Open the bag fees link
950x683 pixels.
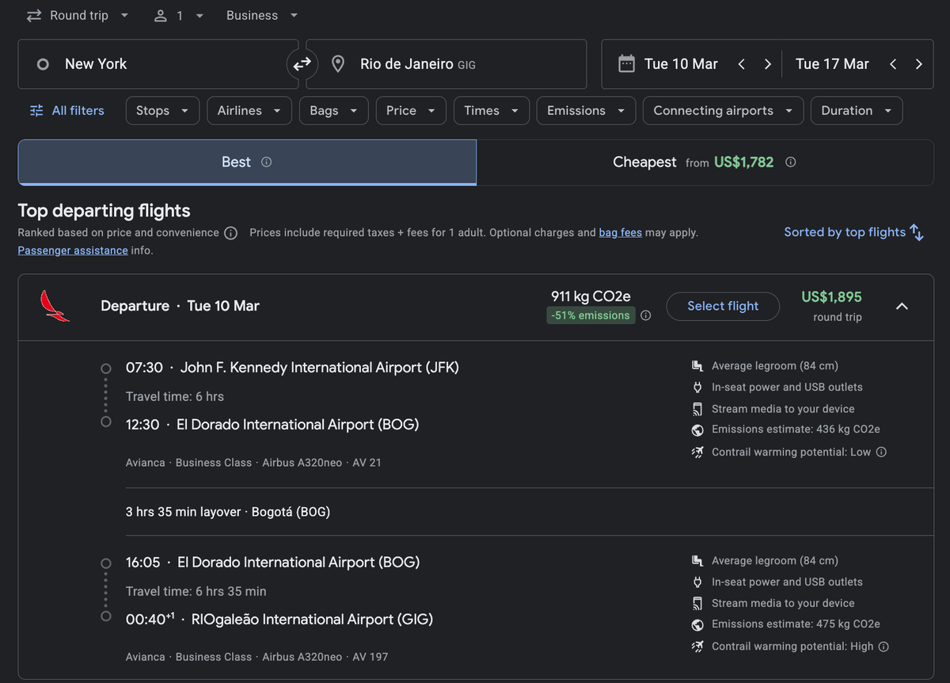620,232
